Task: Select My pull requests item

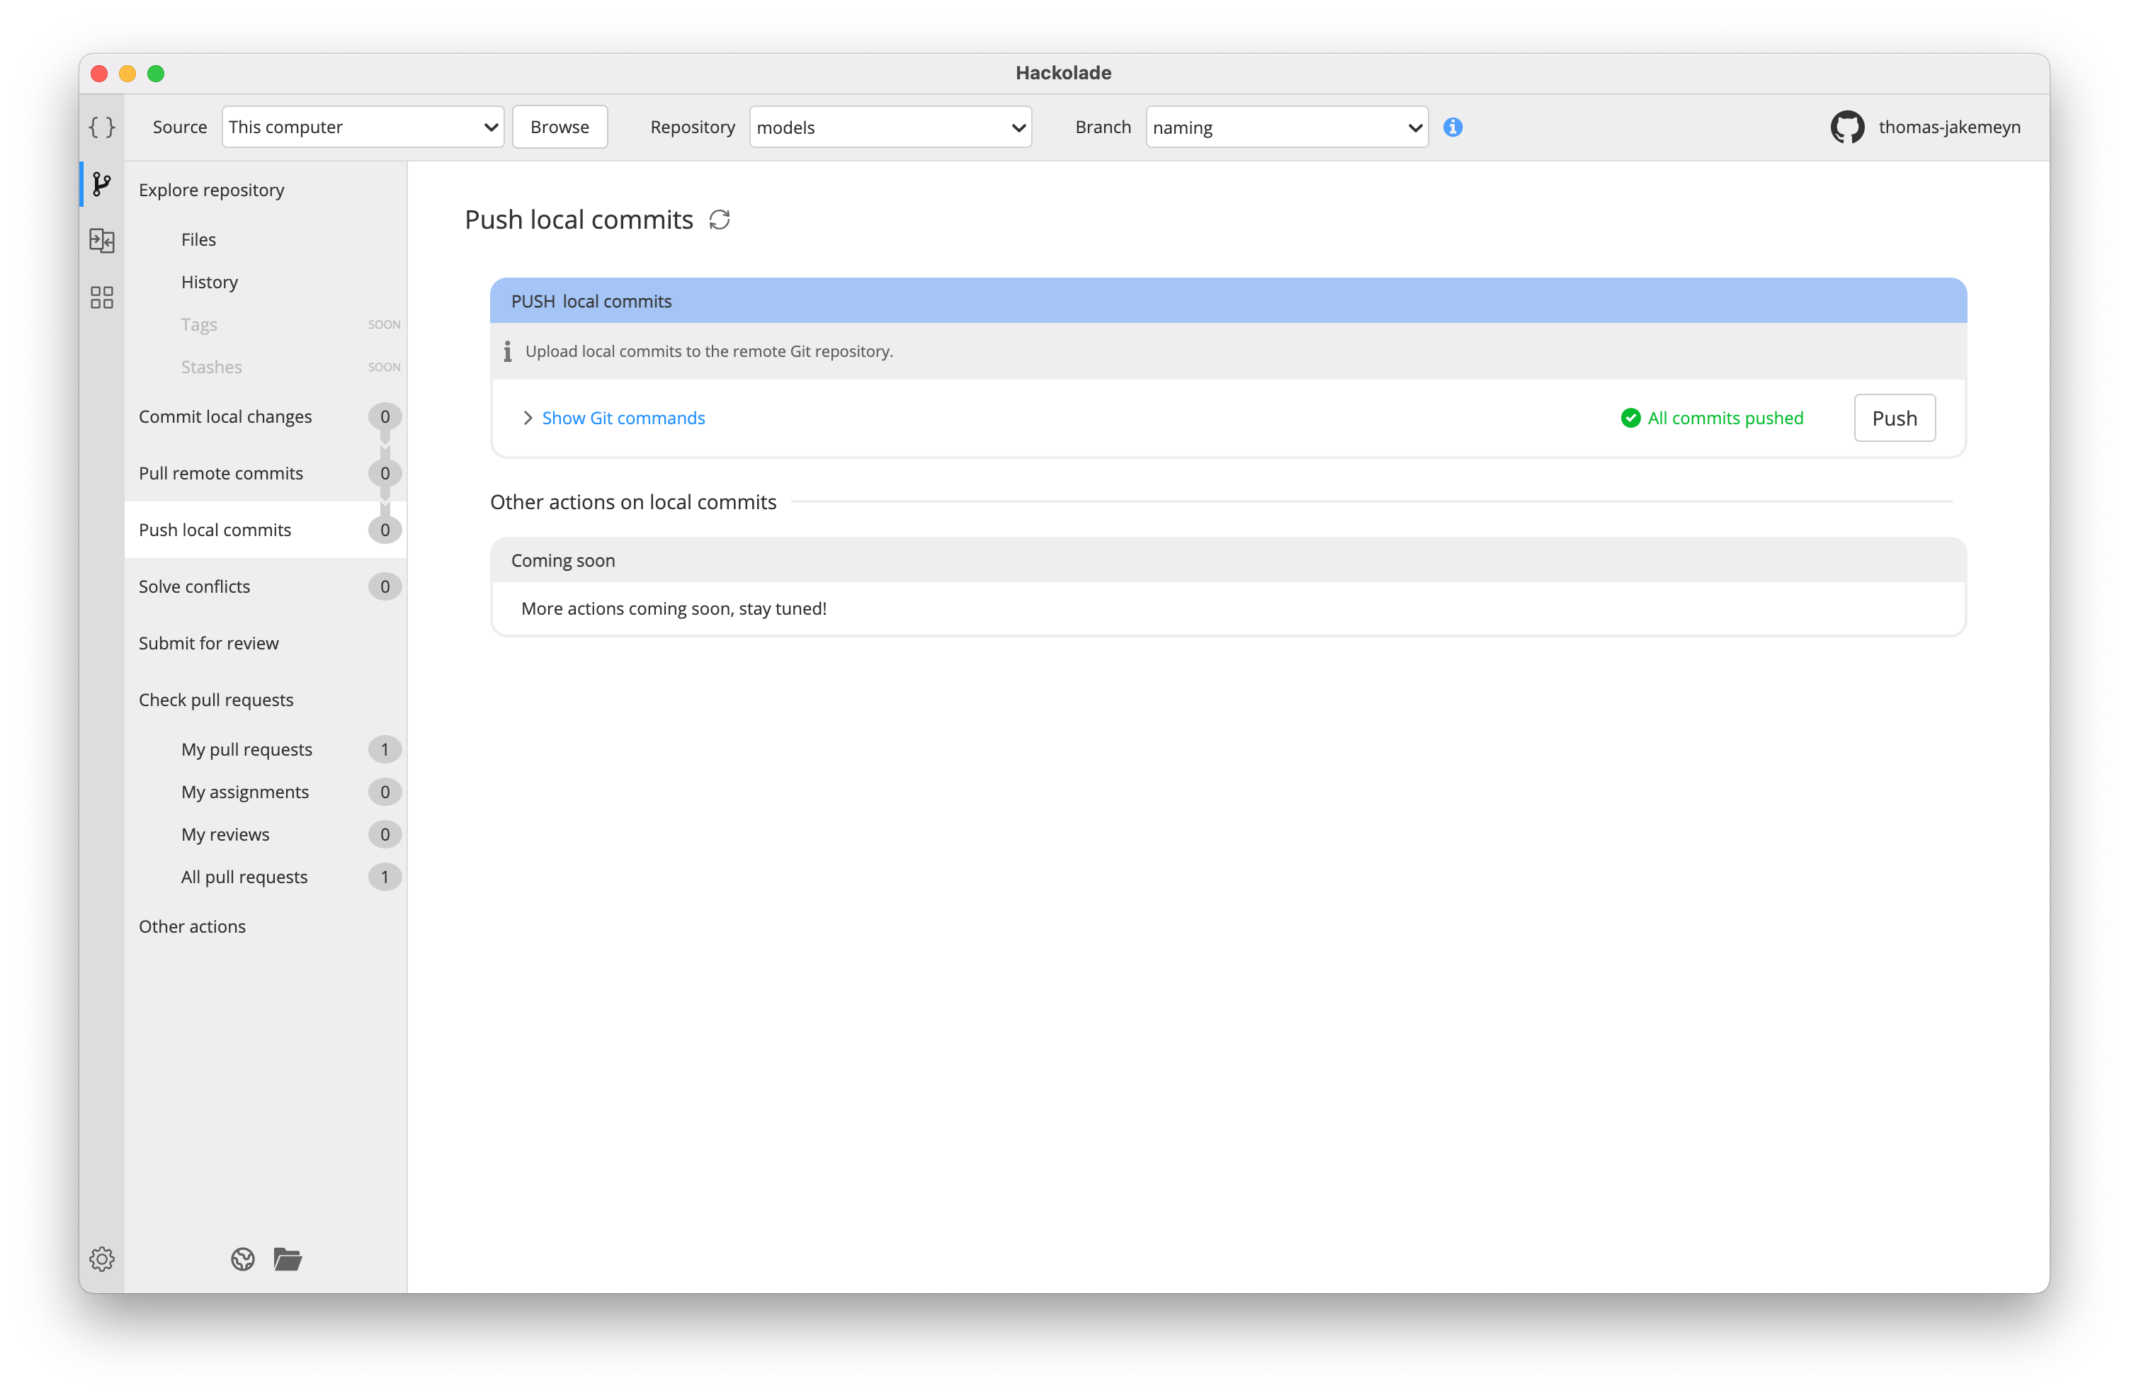Action: pyautogui.click(x=247, y=749)
